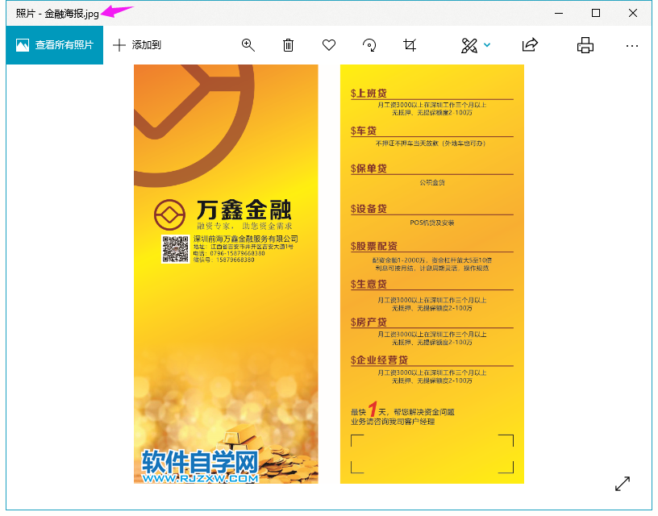
Task: Click the window title 照片 - 金融海报.jpg
Action: click(57, 14)
